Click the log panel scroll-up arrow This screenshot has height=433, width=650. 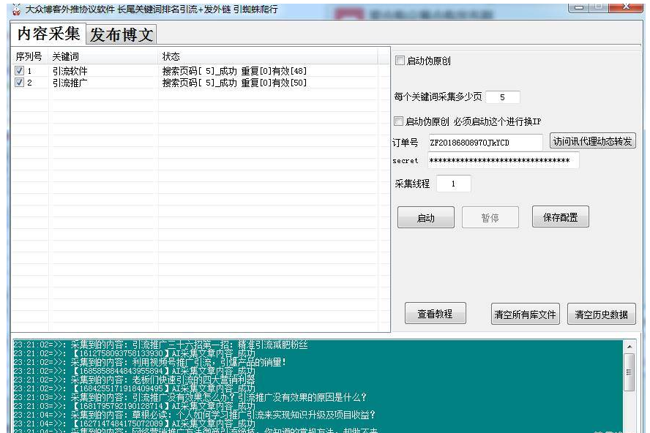(629, 346)
